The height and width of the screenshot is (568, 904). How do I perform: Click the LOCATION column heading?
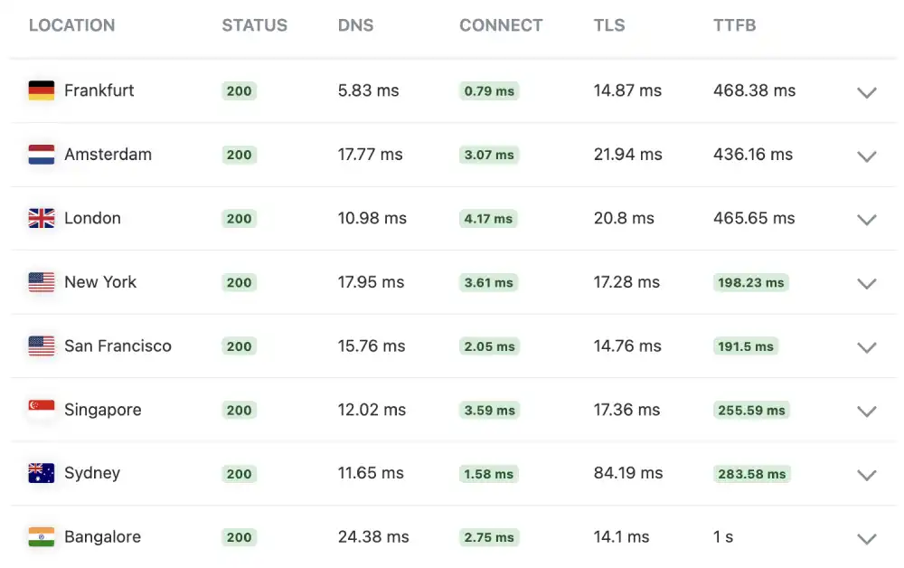click(x=71, y=25)
